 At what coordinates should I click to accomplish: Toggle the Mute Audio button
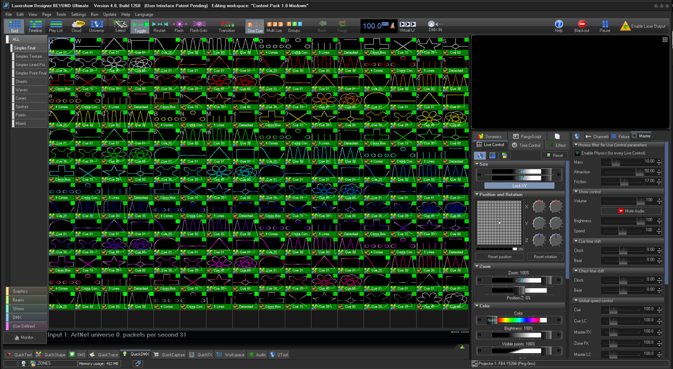point(631,211)
